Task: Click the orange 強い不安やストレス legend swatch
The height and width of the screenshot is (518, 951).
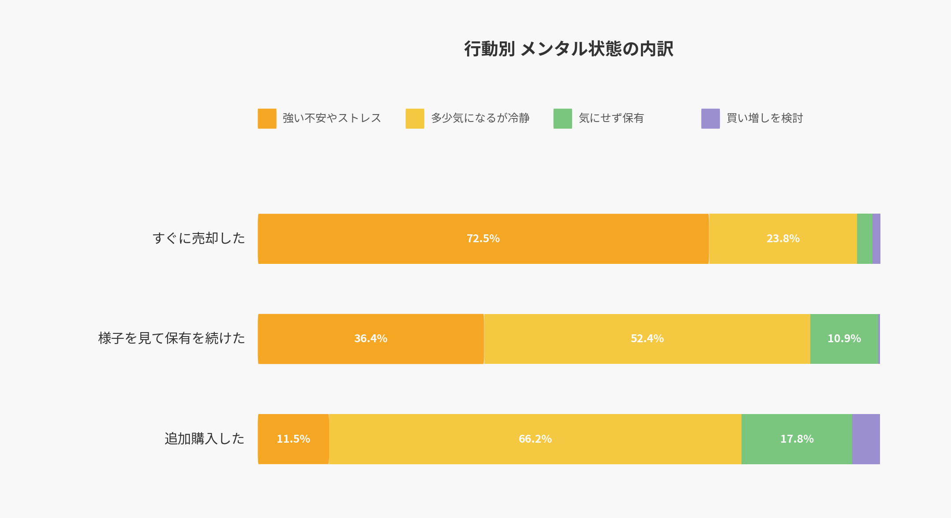Action: click(267, 118)
